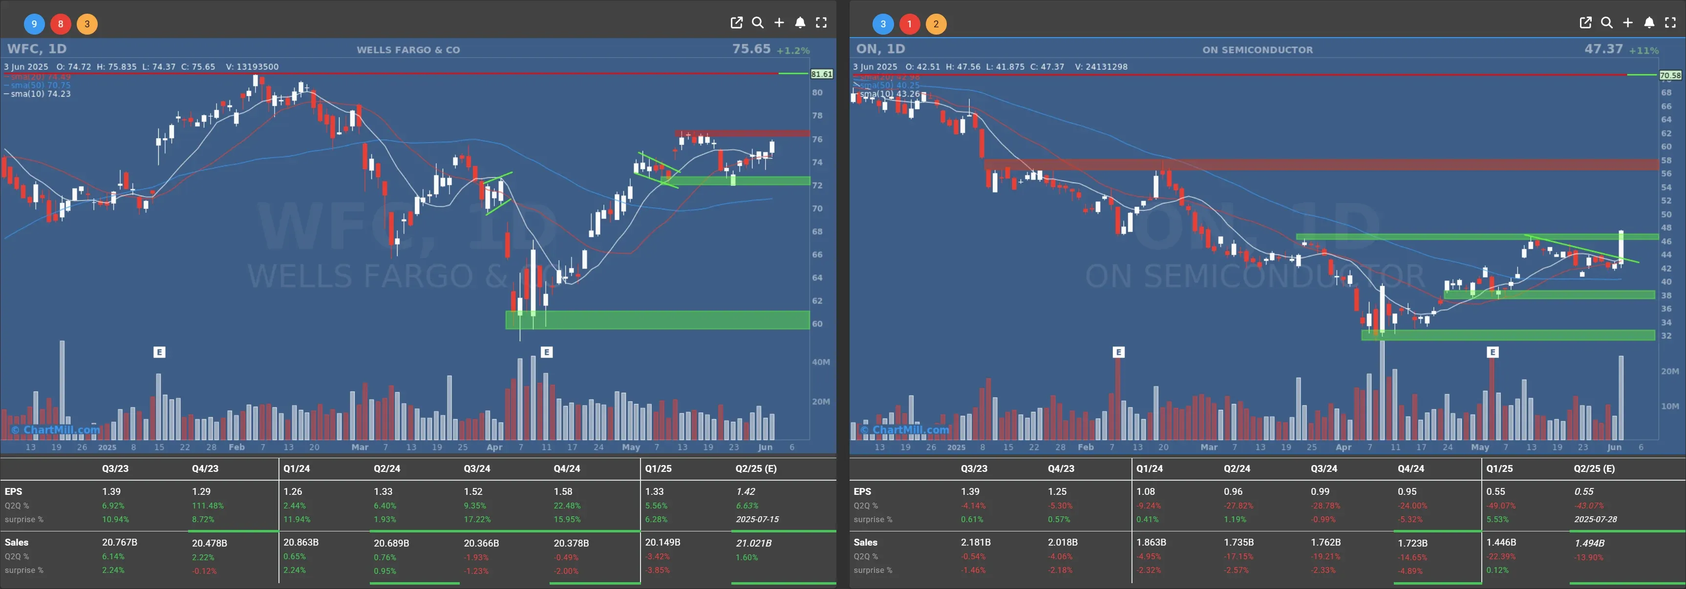Click the January earnings E marker on WFC chart

(159, 352)
